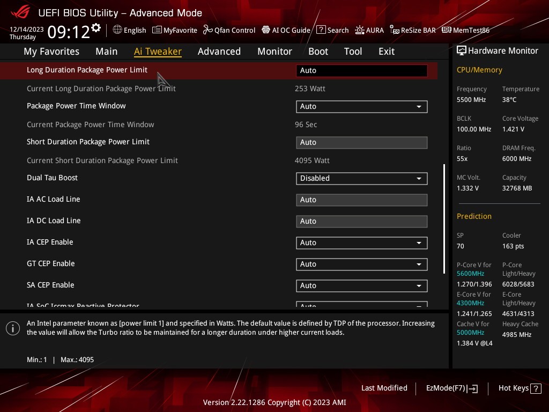Select the IA CEP Enable label
Screen dimensions: 549x412
50,242
